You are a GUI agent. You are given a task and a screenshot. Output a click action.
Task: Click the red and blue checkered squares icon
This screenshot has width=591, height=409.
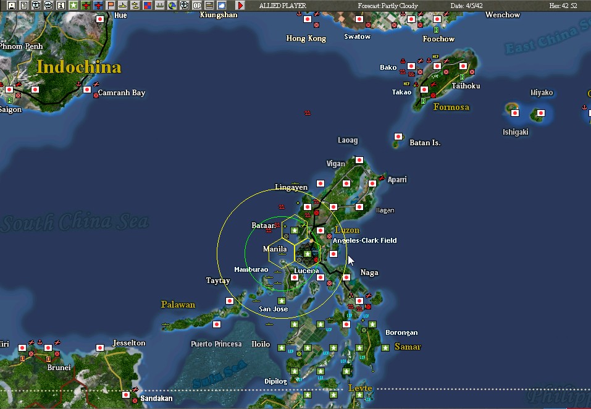(x=148, y=6)
